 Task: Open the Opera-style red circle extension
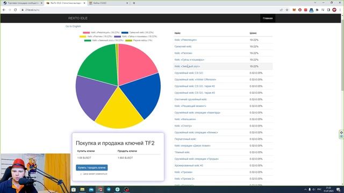click(300, 10)
